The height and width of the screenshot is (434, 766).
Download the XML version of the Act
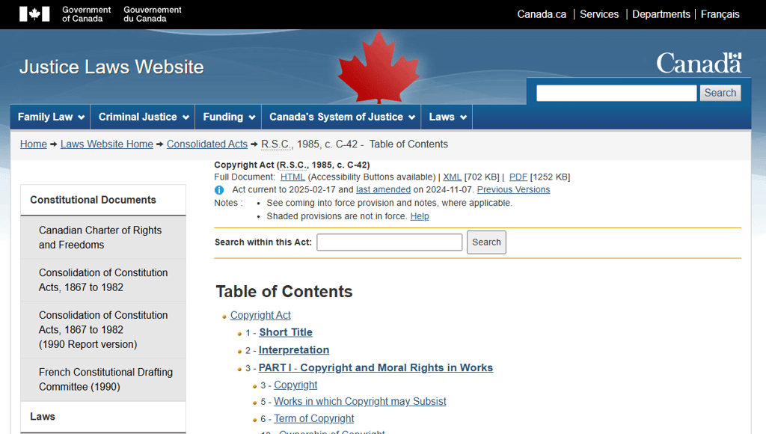point(452,177)
